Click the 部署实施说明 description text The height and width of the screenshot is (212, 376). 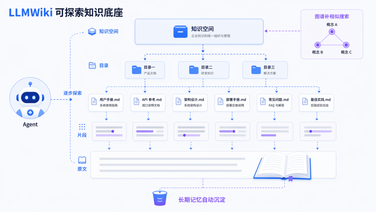coord(235,105)
